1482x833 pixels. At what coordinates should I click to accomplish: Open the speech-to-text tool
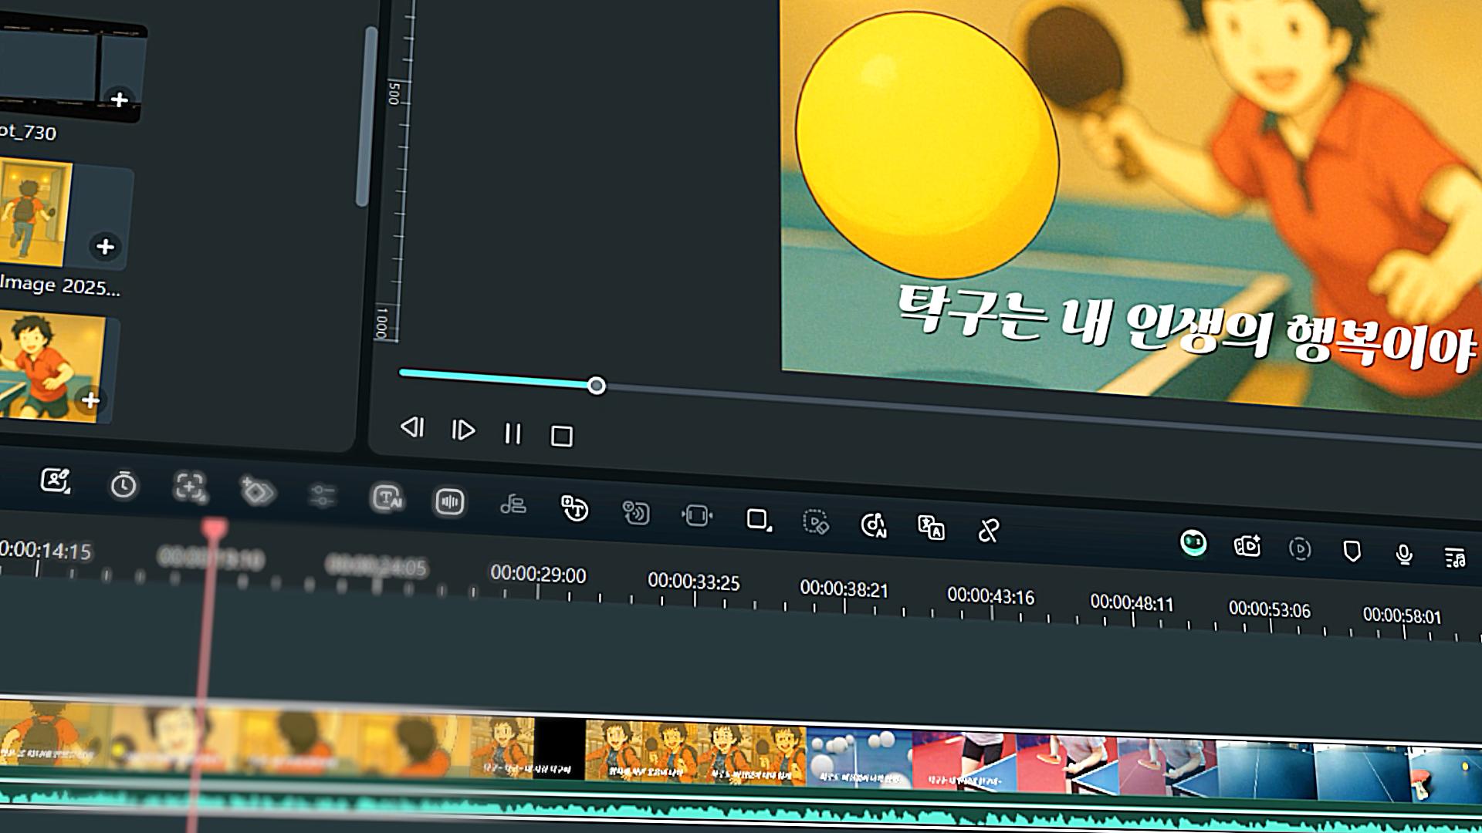574,508
